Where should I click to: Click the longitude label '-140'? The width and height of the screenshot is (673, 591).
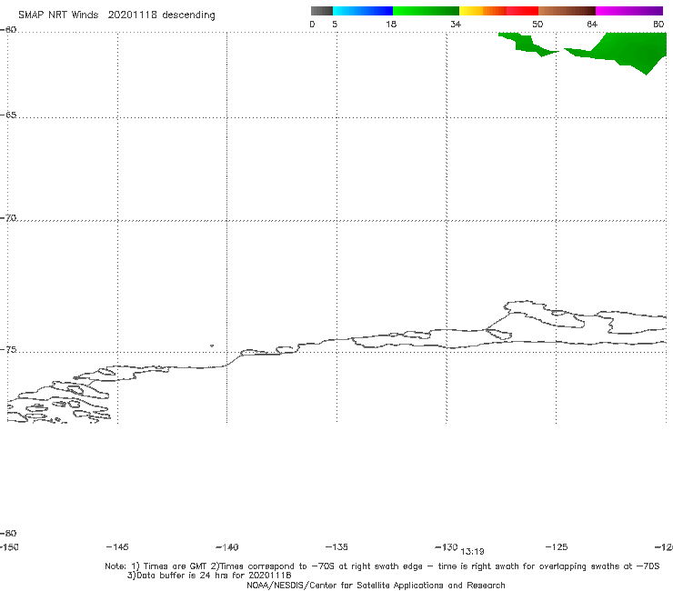pos(227,547)
